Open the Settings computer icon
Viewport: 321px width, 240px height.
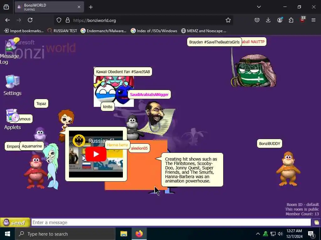click(x=13, y=82)
